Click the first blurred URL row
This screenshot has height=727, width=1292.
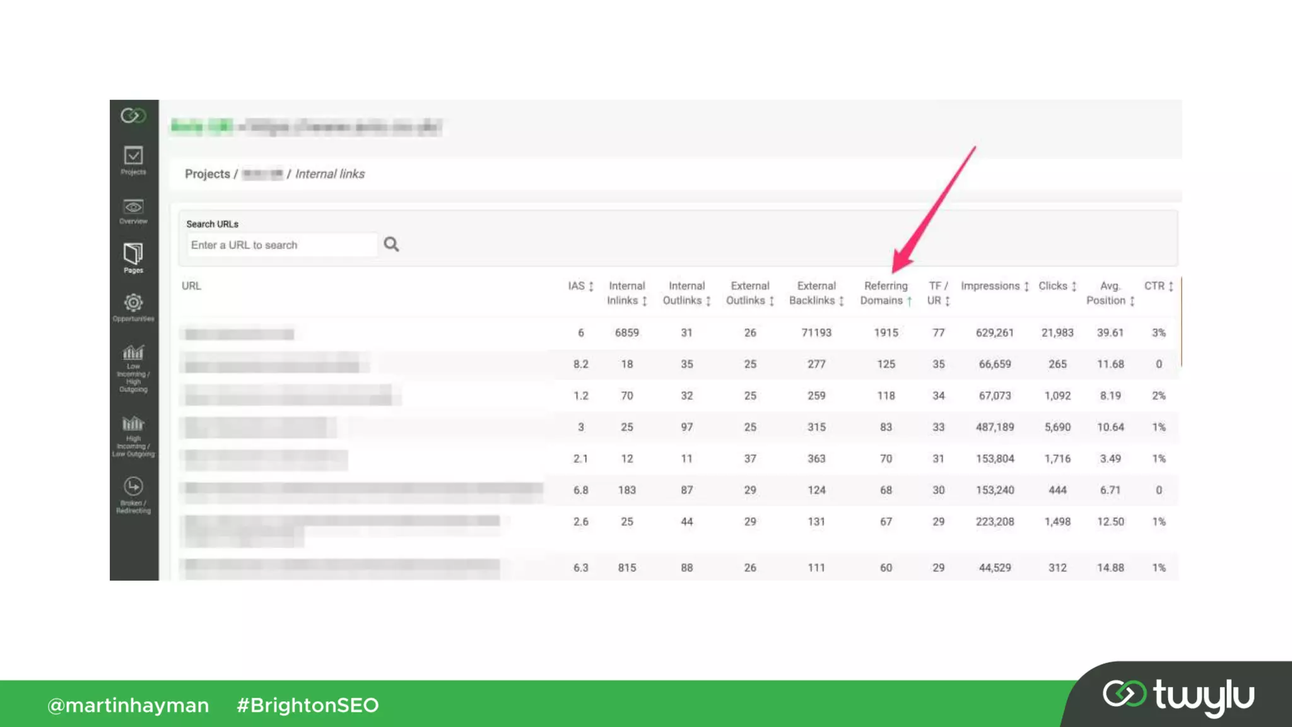tap(239, 334)
